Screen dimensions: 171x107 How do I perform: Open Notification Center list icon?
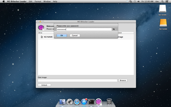[x=167, y=1]
